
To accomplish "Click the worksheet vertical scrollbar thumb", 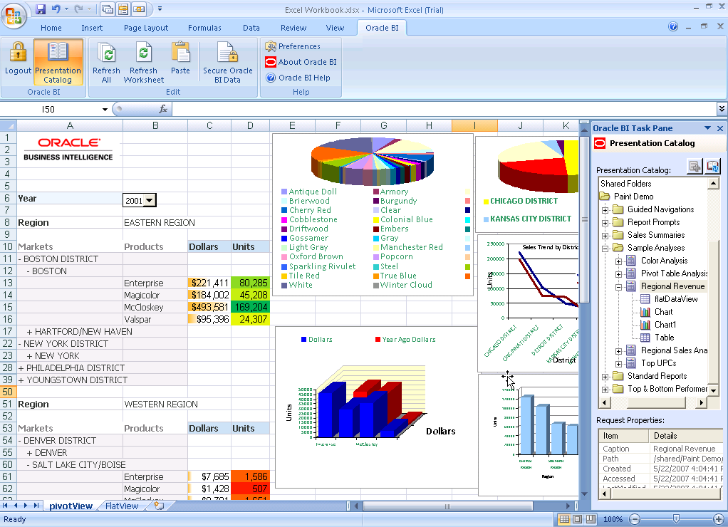I will click(585, 219).
